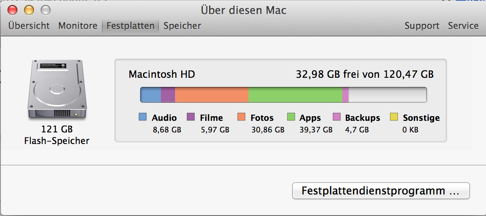Open the Support section
486x216 pixels.
(x=422, y=26)
